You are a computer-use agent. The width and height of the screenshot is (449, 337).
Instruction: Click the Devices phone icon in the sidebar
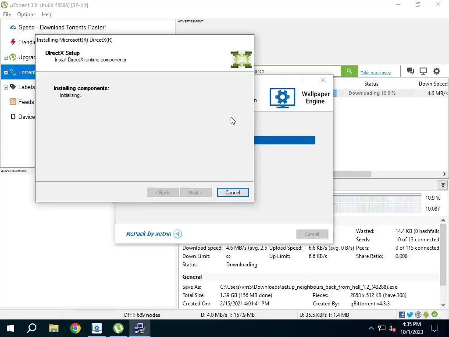(x=13, y=117)
